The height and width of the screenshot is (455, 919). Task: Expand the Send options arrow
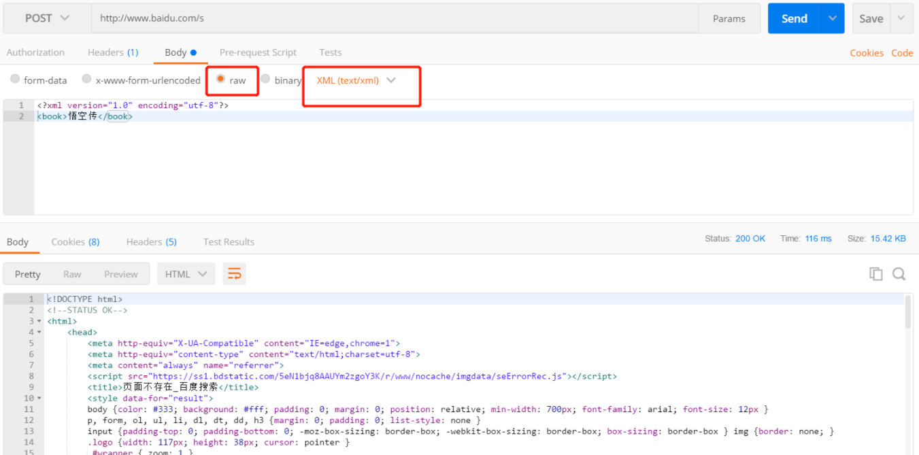pos(833,18)
